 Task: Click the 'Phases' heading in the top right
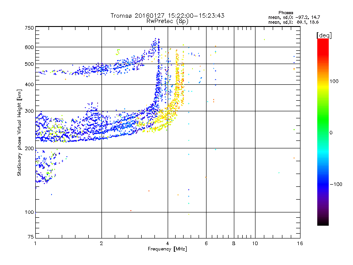coord(285,13)
